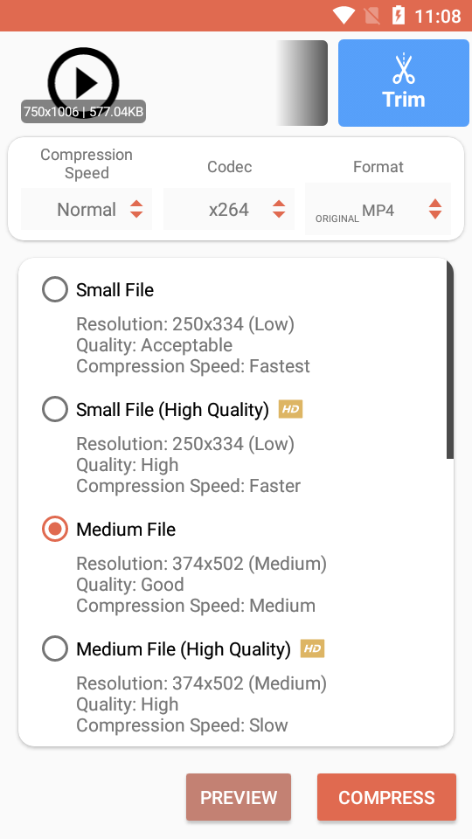This screenshot has height=839, width=472.
Task: Select the Small File radio option
Action: pyautogui.click(x=55, y=290)
